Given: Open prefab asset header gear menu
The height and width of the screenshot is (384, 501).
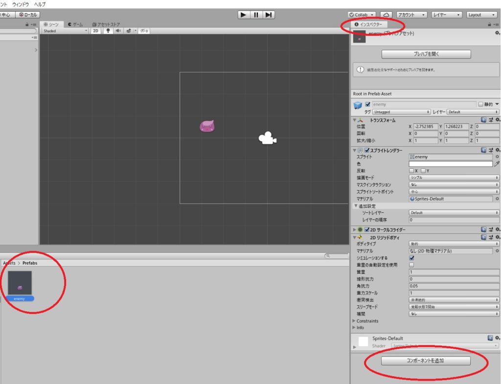Looking at the screenshot, I should point(498,33).
